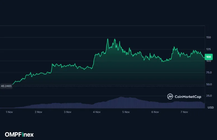This screenshot has width=217, height=140.
Task: Click the OMPFinex logo in the corner
Action: [x=19, y=134]
